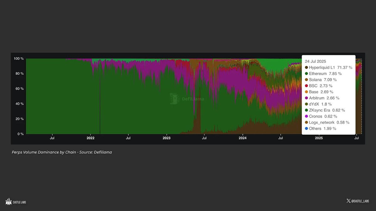The width and height of the screenshot is (376, 211).
Task: Click the Arbitrum magenta dot
Action: [306, 98]
